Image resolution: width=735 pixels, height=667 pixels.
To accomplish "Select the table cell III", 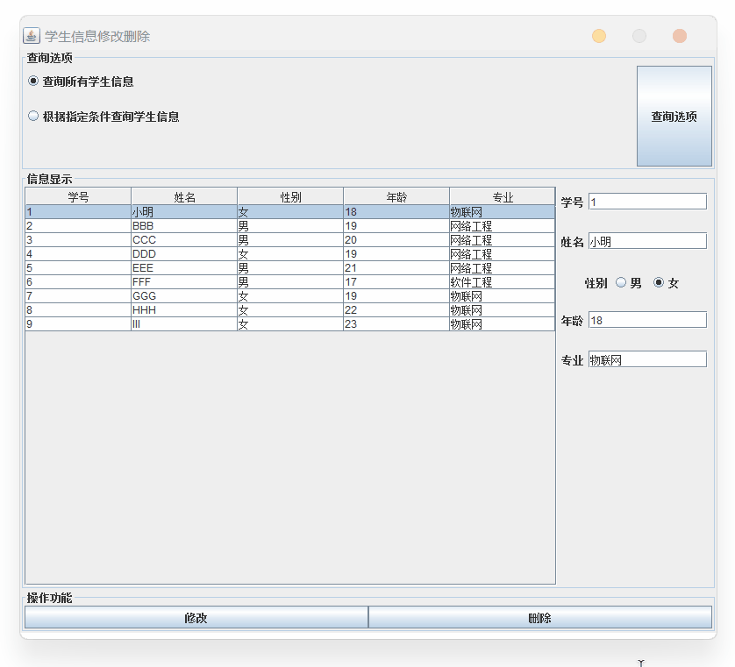I will point(184,324).
